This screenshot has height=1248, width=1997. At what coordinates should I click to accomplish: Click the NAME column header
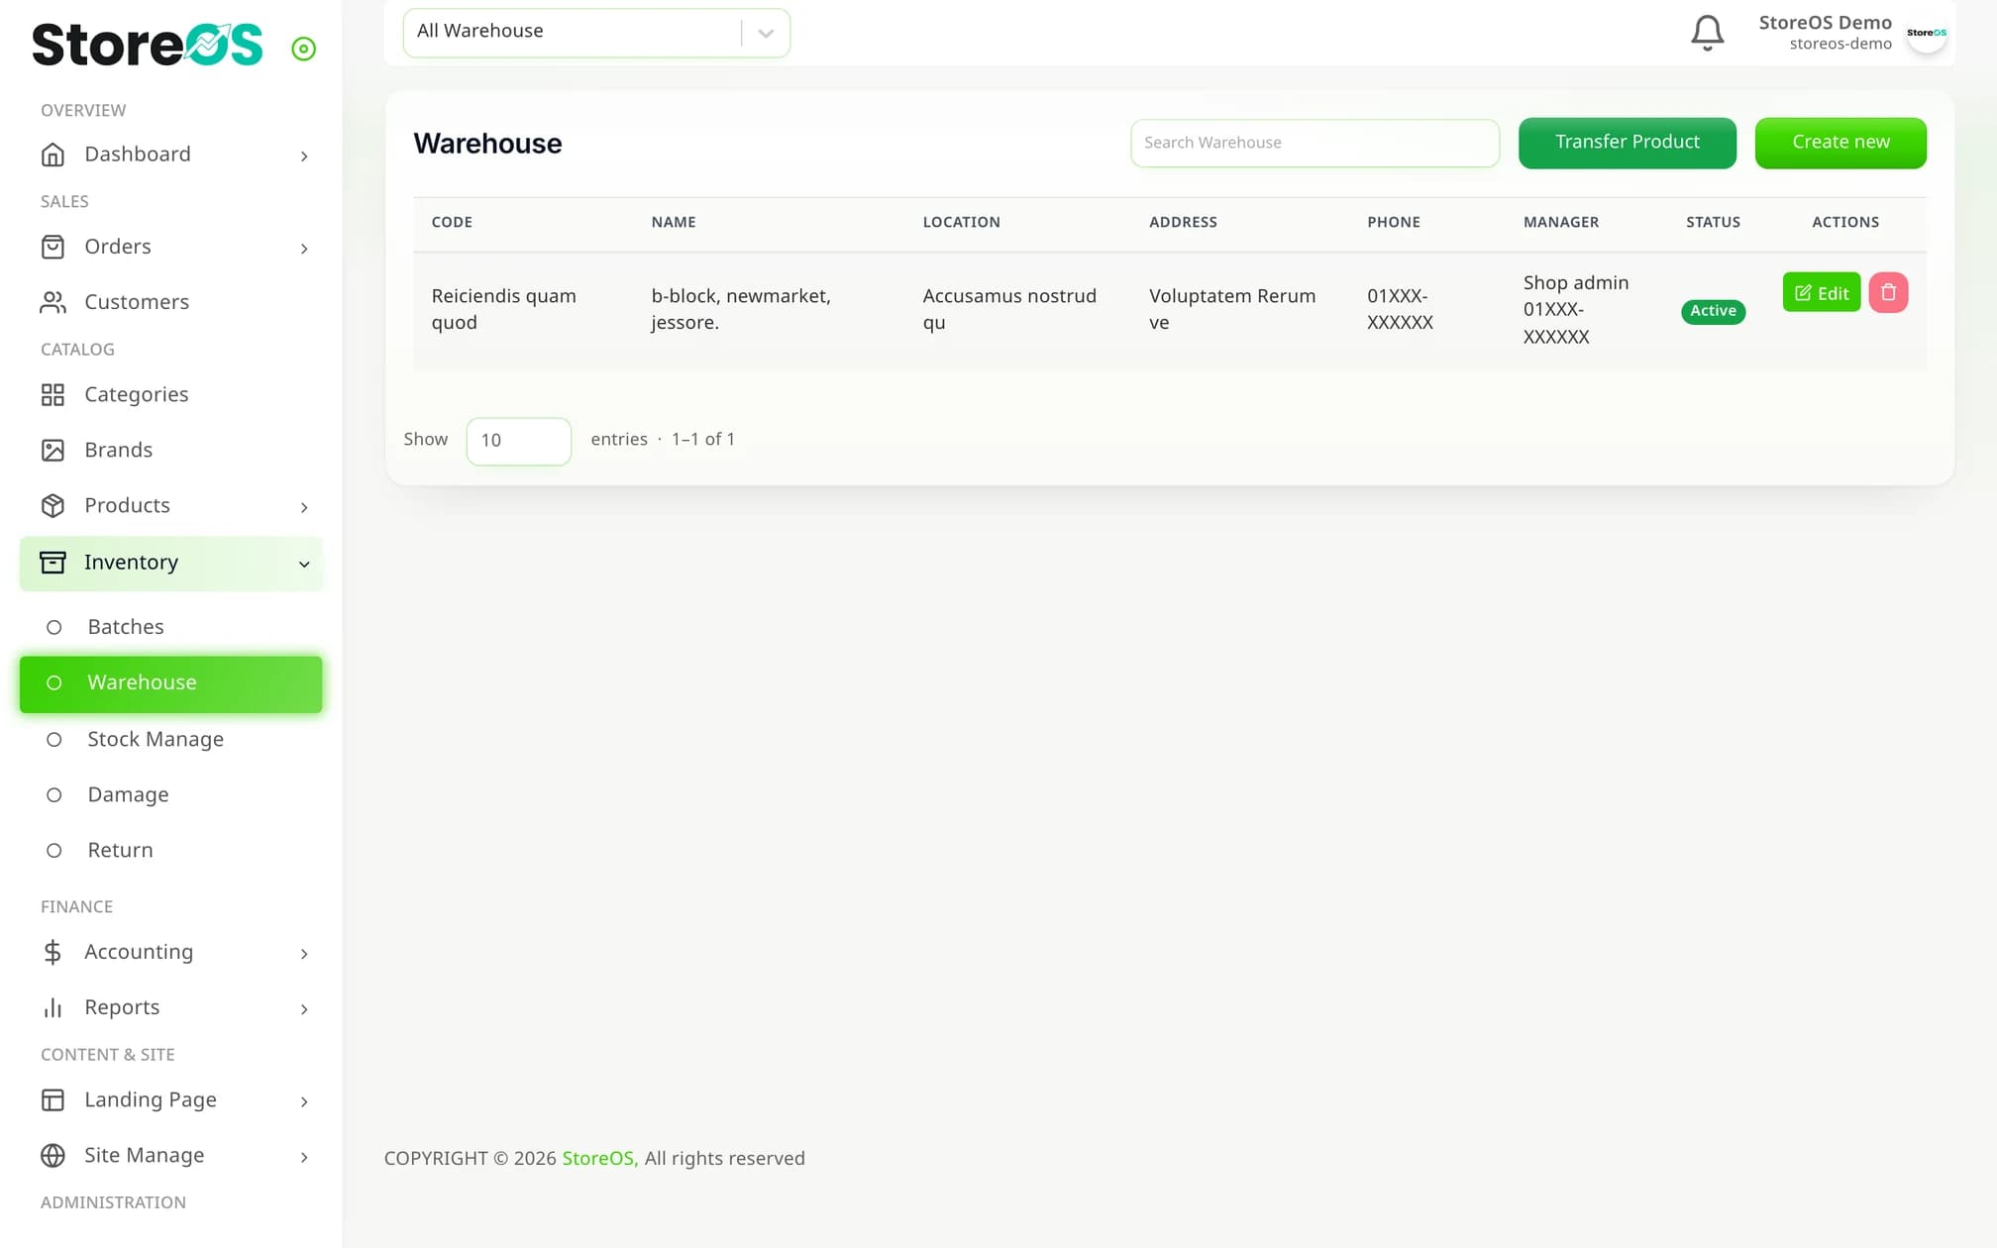point(674,223)
